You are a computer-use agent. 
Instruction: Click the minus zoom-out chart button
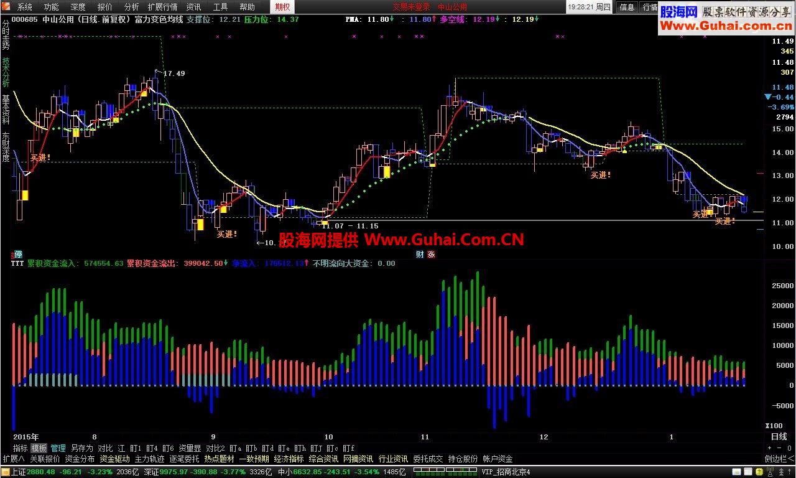click(x=779, y=448)
